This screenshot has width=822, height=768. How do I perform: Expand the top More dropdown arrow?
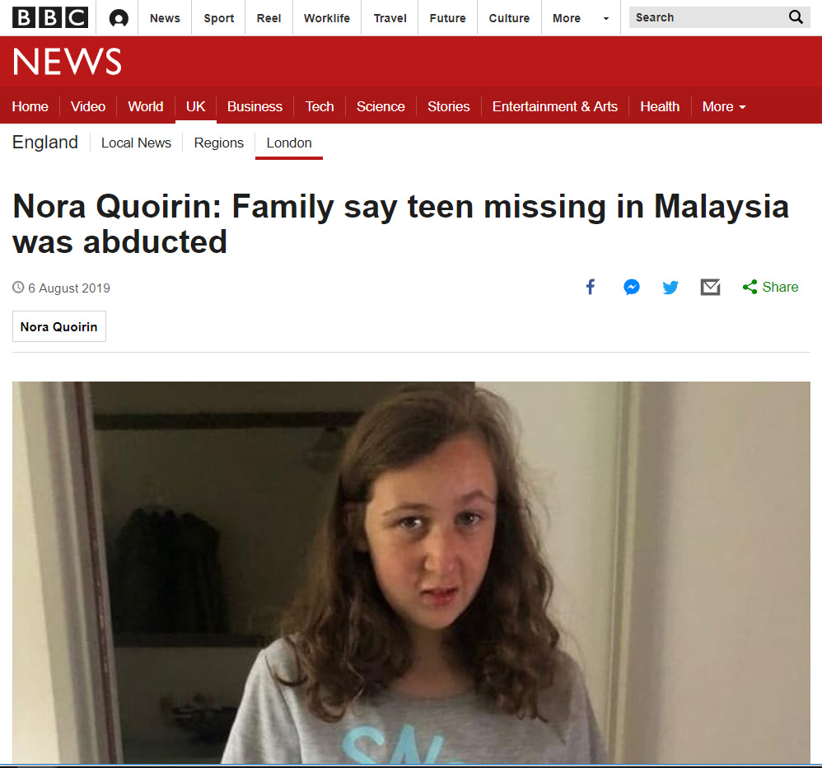pos(606,18)
